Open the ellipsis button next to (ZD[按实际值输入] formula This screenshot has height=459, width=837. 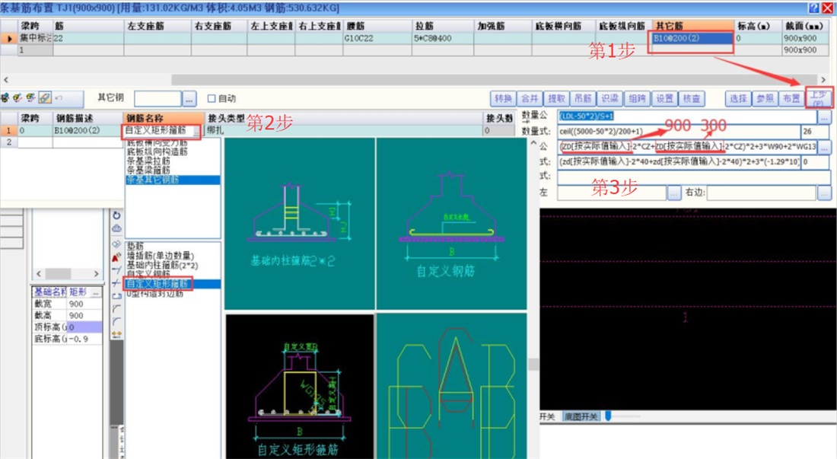pos(823,146)
